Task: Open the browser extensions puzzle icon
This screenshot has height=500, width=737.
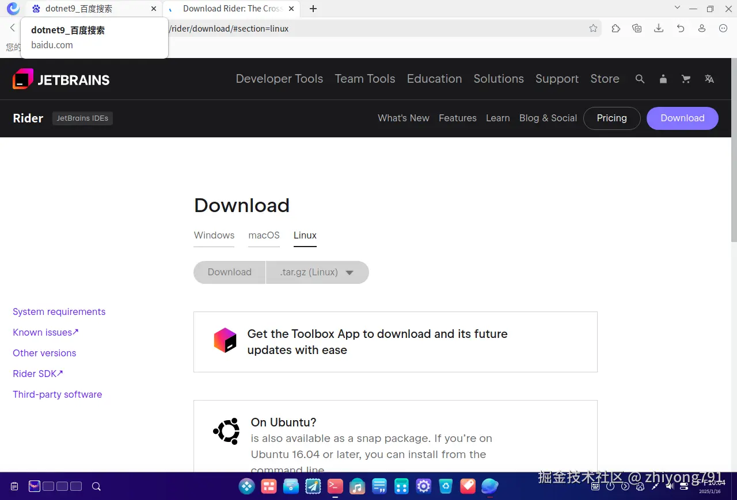Action: 616,28
